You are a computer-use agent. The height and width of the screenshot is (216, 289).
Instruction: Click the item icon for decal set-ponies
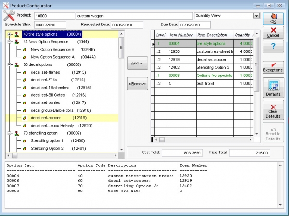click(x=25, y=103)
